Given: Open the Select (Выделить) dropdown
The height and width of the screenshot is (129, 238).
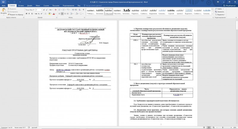Looking at the screenshot, I should [x=220, y=15].
